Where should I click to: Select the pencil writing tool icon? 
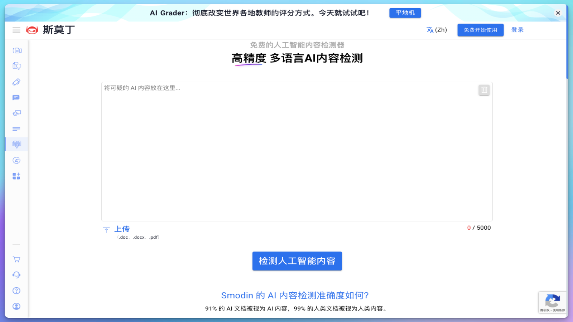click(x=16, y=82)
